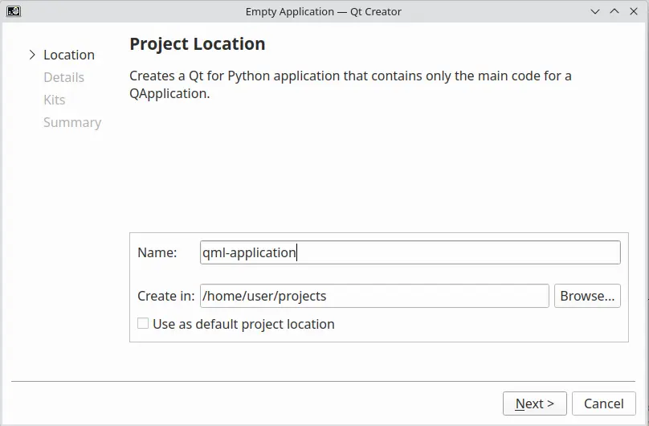This screenshot has height=426, width=649.
Task: Cancel the project creation wizard
Action: (x=604, y=403)
